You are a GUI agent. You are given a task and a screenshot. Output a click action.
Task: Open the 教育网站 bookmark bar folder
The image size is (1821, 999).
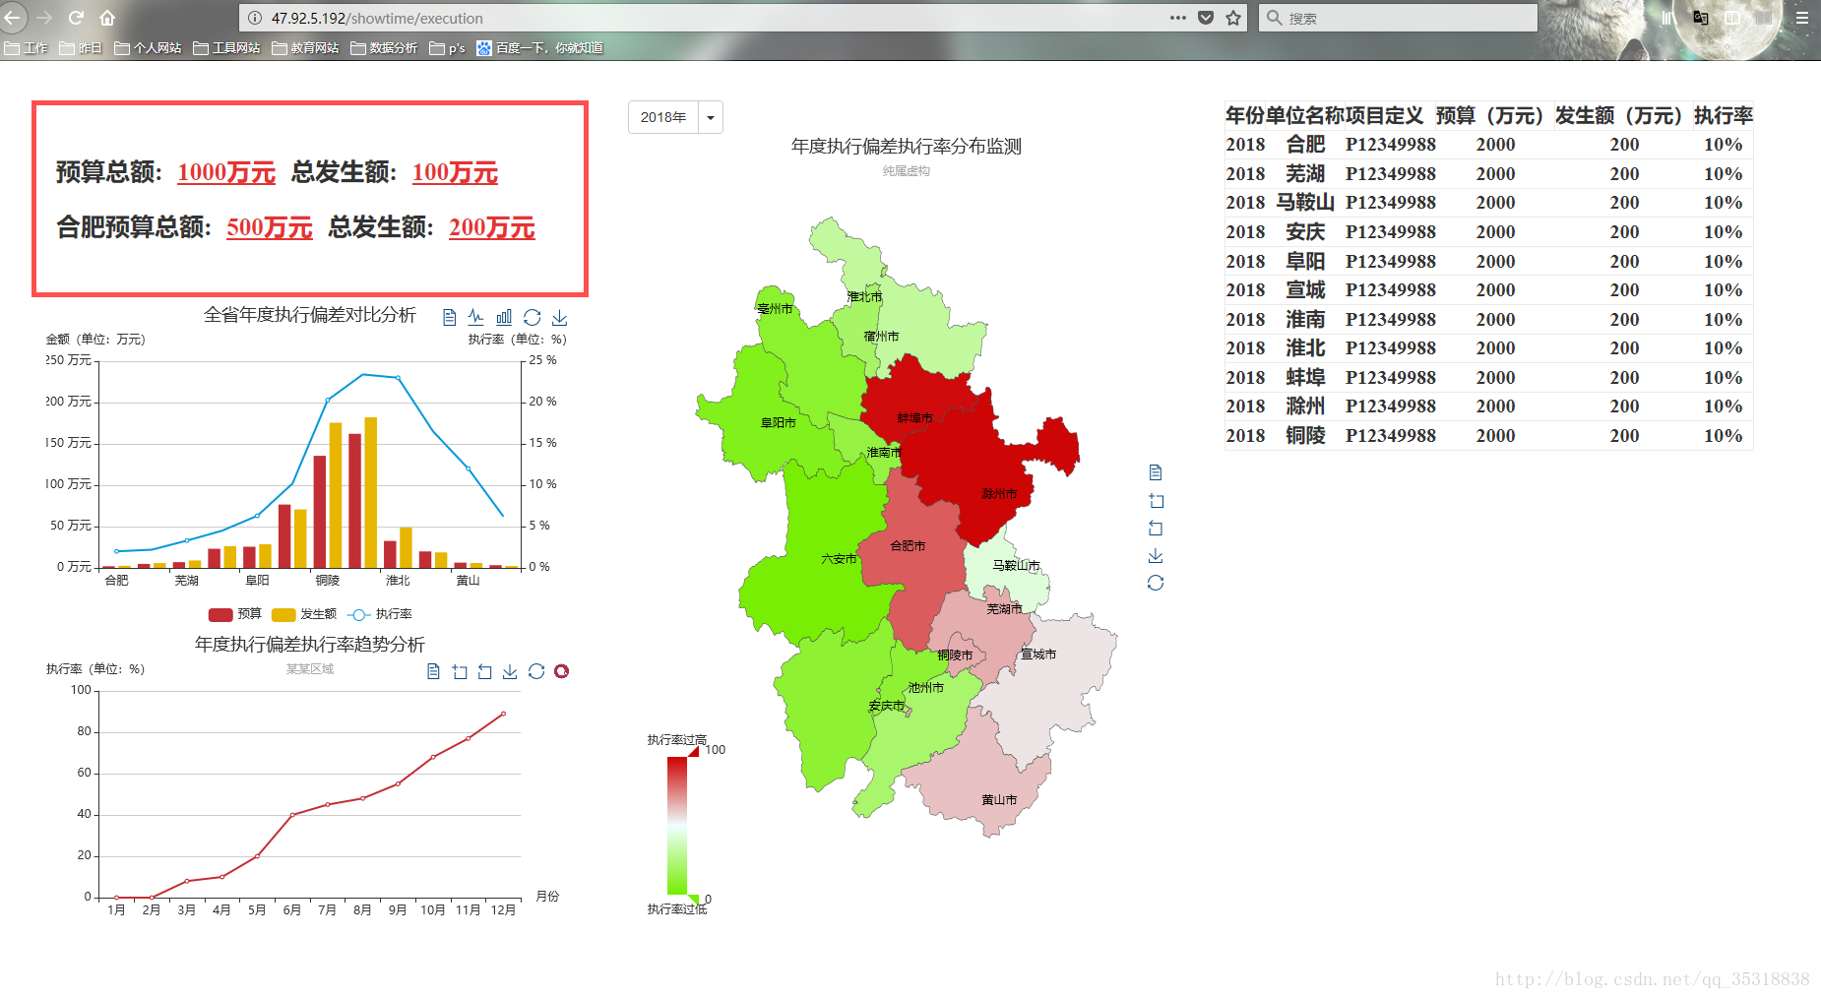pos(308,46)
